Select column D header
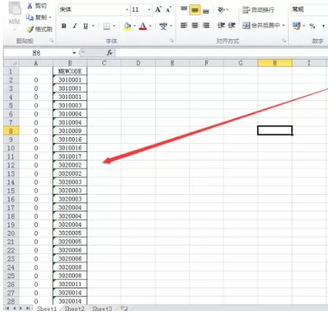 [x=138, y=63]
